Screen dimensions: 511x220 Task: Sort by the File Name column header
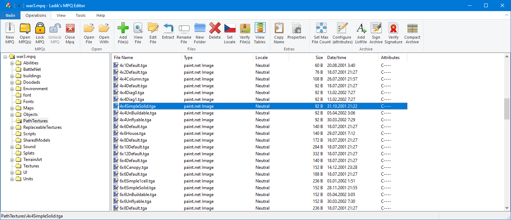coord(147,58)
